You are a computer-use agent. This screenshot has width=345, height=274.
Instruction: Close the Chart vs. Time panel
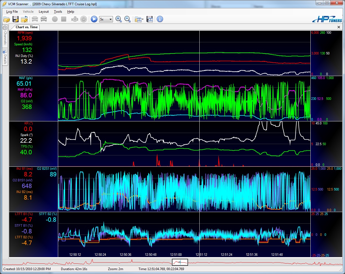pyautogui.click(x=339, y=27)
